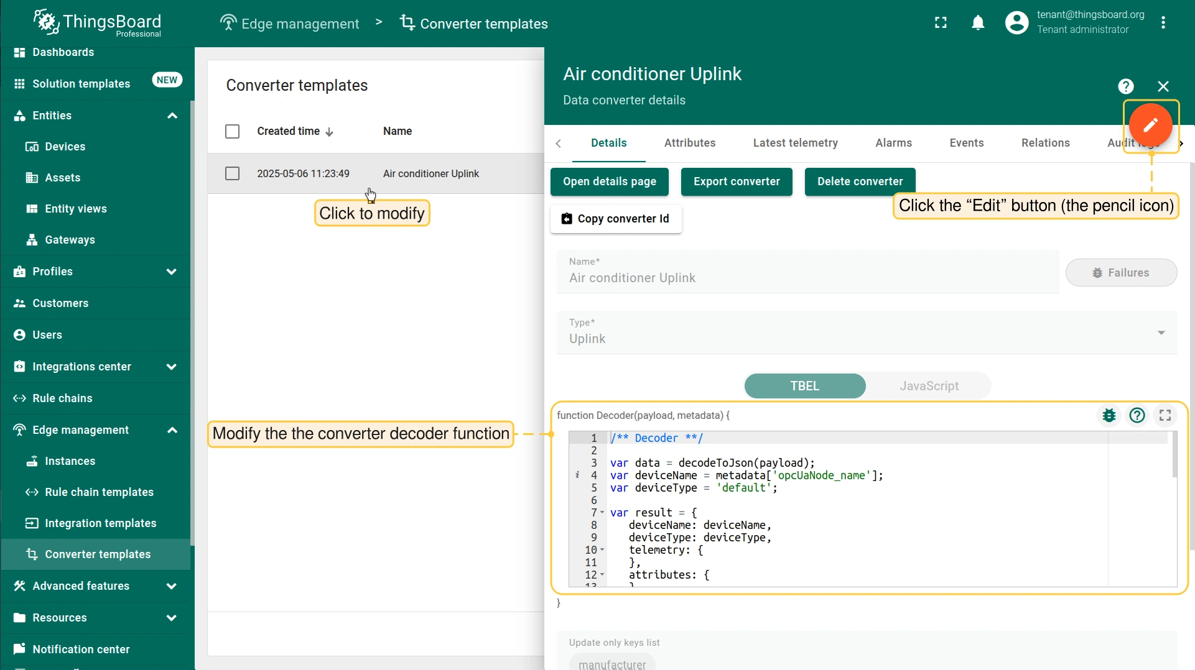Screen dimensions: 1195x670
Task: Switch to the Attributes tab
Action: [x=689, y=143]
